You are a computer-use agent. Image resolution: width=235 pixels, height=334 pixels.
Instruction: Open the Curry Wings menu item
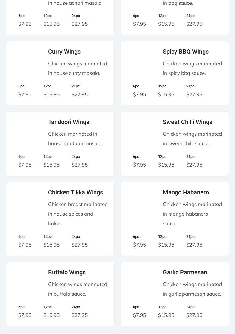64,52
